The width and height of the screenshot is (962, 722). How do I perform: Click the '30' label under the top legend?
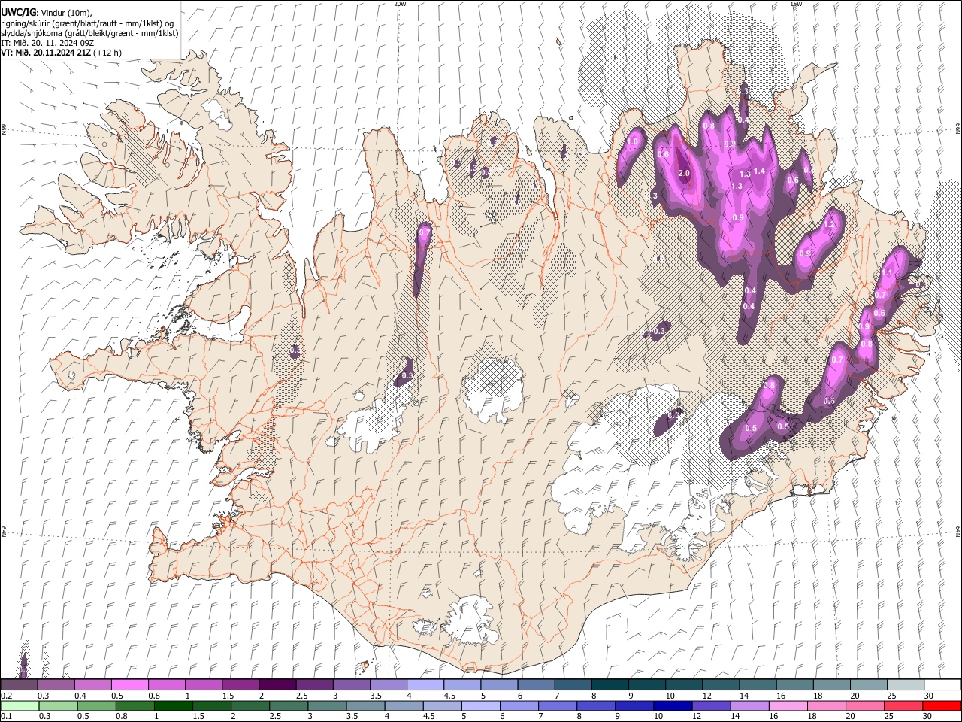[x=929, y=696]
